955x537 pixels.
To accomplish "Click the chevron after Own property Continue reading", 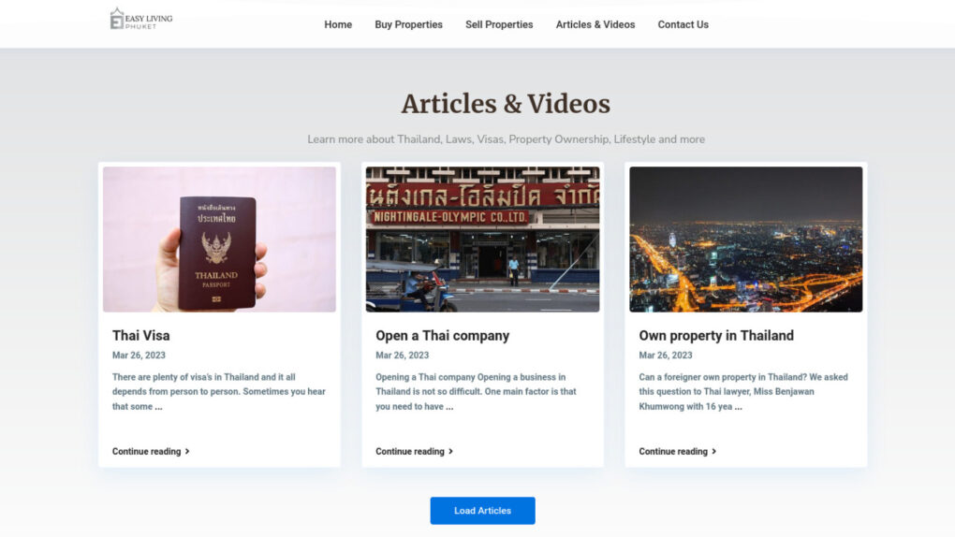I will (x=713, y=451).
